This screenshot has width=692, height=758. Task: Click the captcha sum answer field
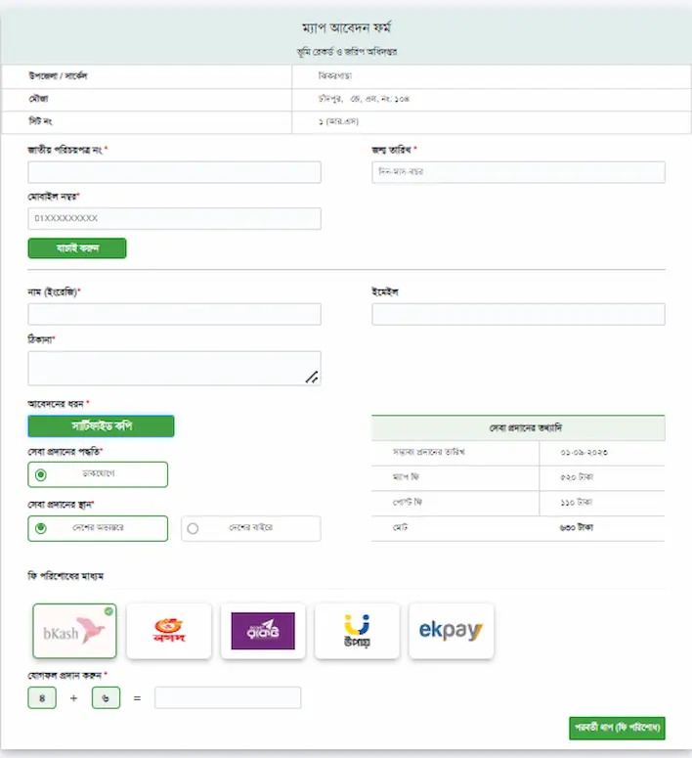click(x=228, y=697)
